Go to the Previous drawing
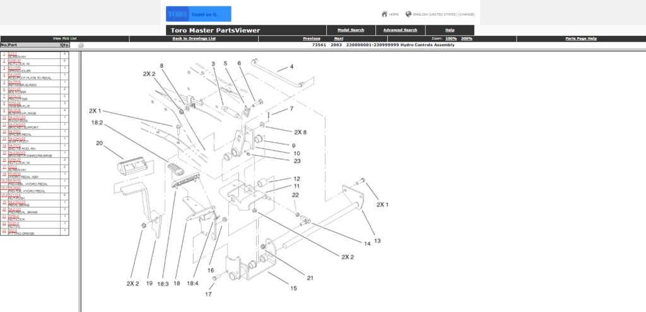This screenshot has width=646, height=312. point(312,38)
